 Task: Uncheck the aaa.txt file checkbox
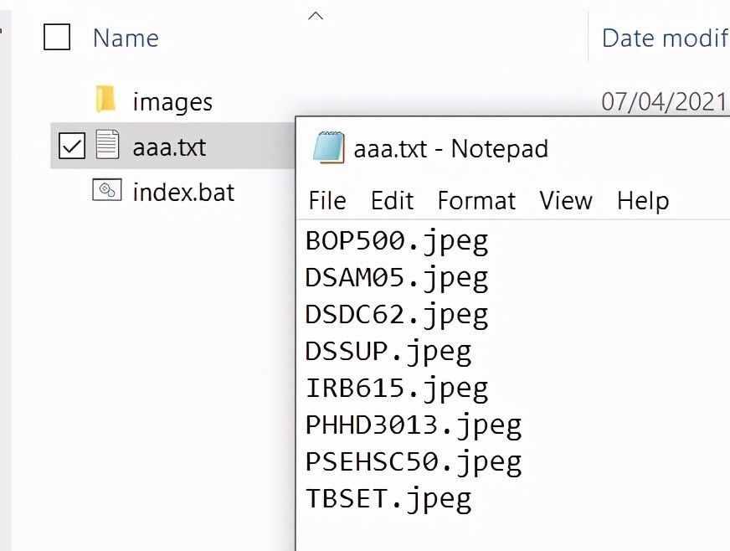point(72,146)
